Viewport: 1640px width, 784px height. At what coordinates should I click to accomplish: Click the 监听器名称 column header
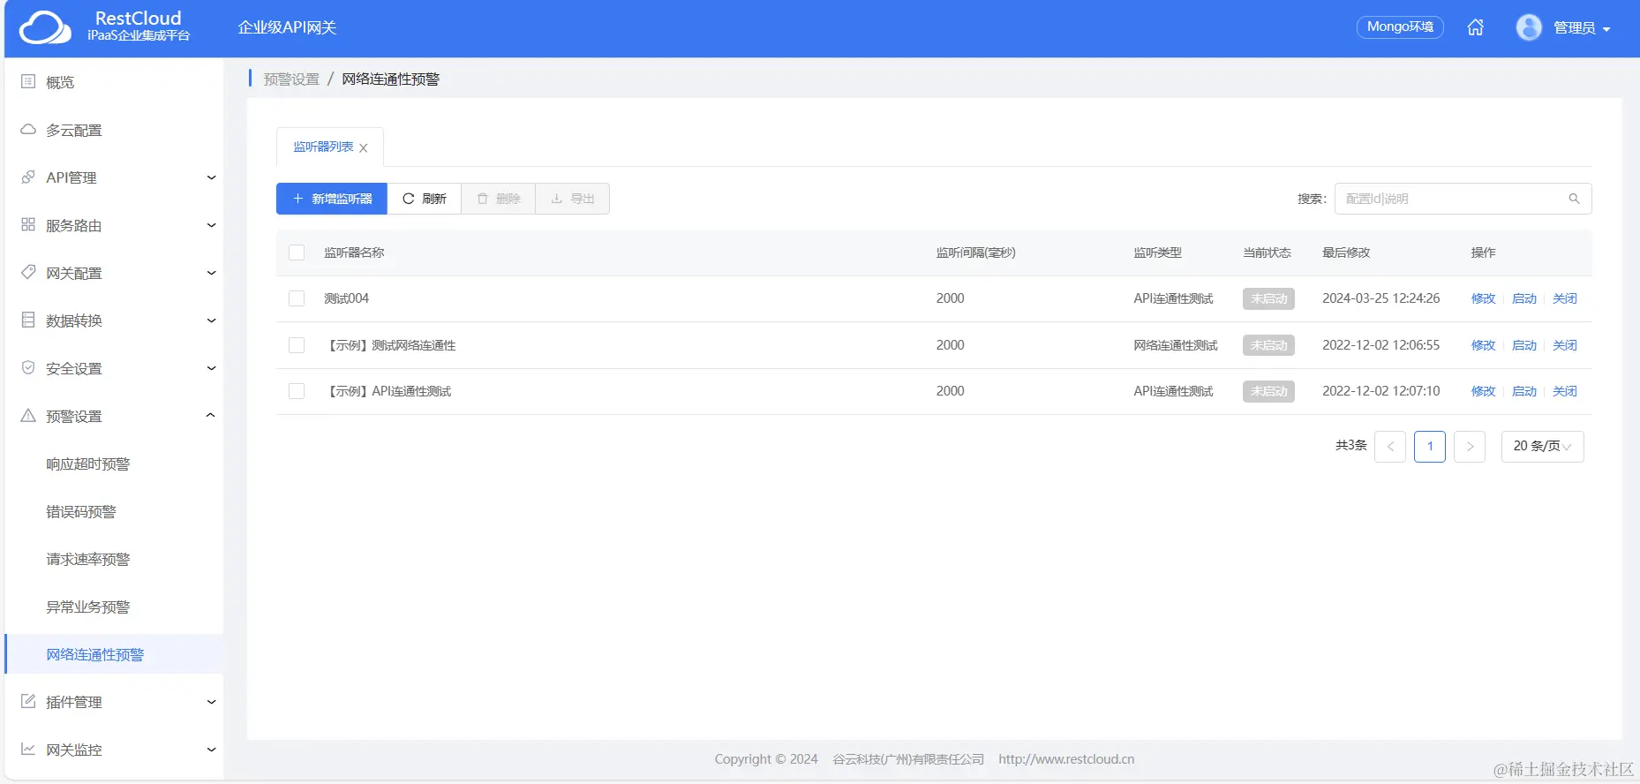coord(354,253)
